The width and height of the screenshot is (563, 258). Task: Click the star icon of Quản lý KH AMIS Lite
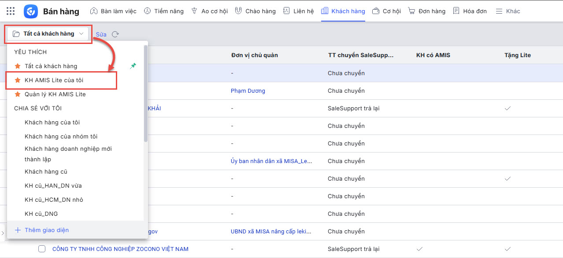click(x=18, y=94)
